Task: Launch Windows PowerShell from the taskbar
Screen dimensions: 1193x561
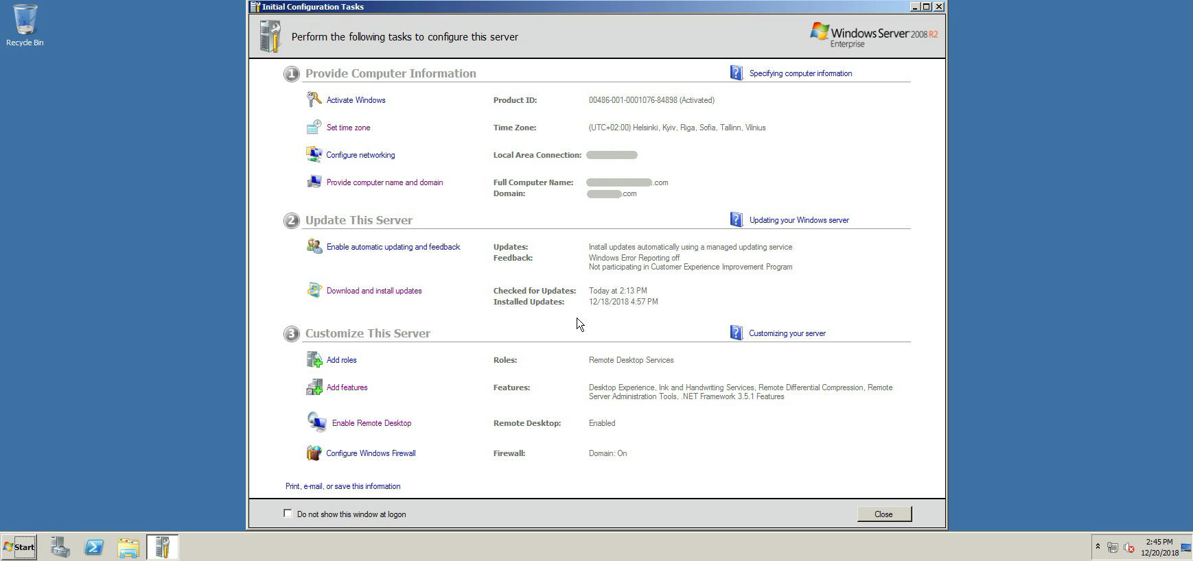Action: 94,547
